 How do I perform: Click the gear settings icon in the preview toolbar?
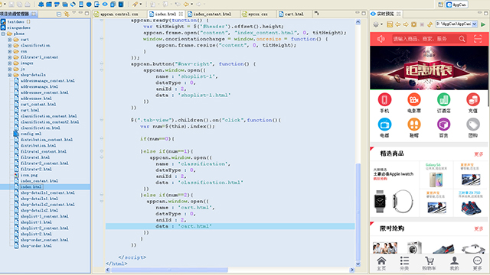tap(376, 24)
